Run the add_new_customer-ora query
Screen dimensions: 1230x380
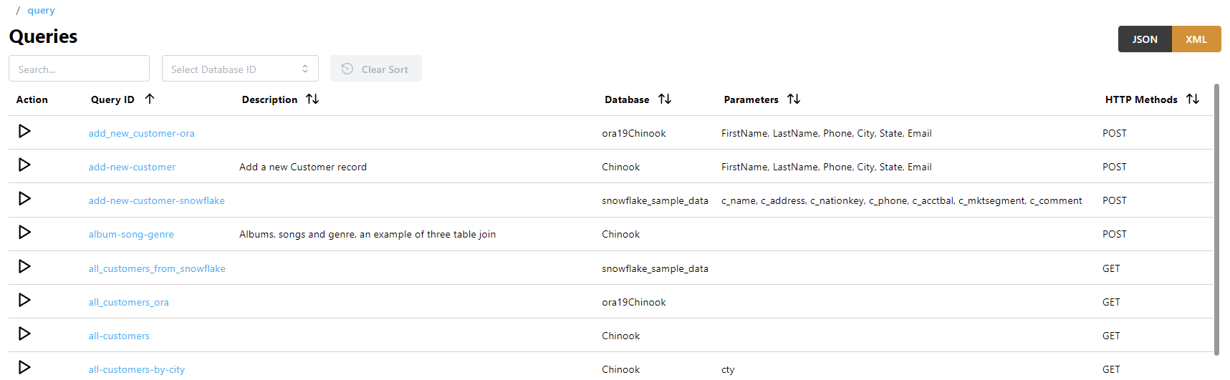(24, 132)
